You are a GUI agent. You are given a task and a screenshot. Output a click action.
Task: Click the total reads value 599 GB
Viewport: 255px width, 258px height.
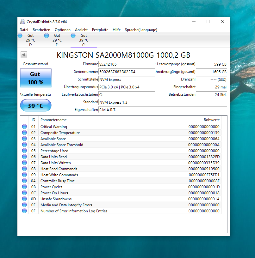pyautogui.click(x=211, y=64)
